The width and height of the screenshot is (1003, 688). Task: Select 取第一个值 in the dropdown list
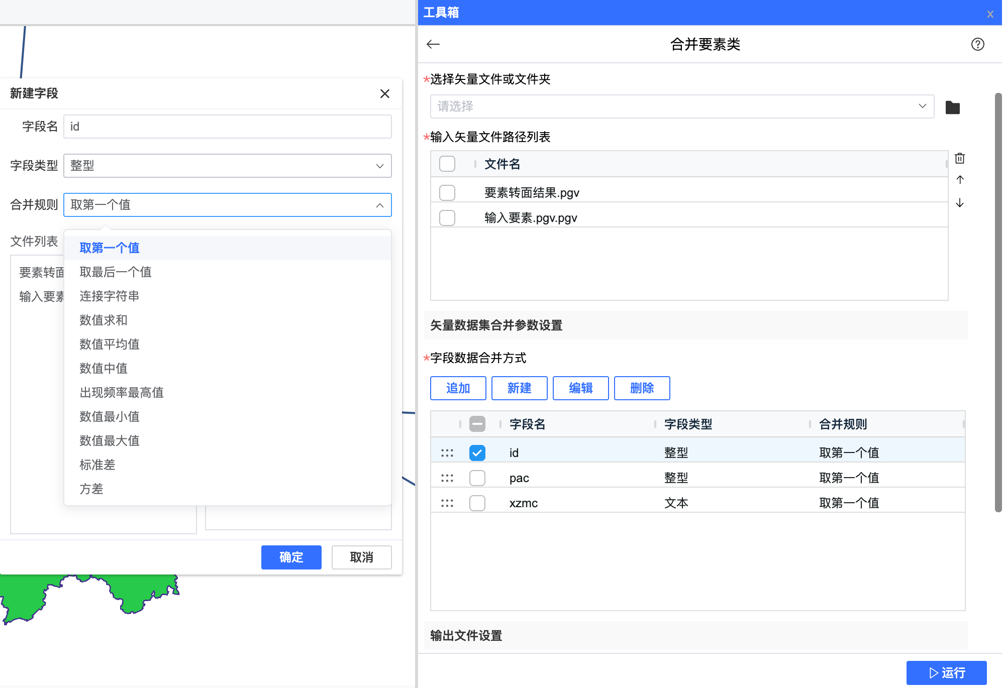click(228, 248)
